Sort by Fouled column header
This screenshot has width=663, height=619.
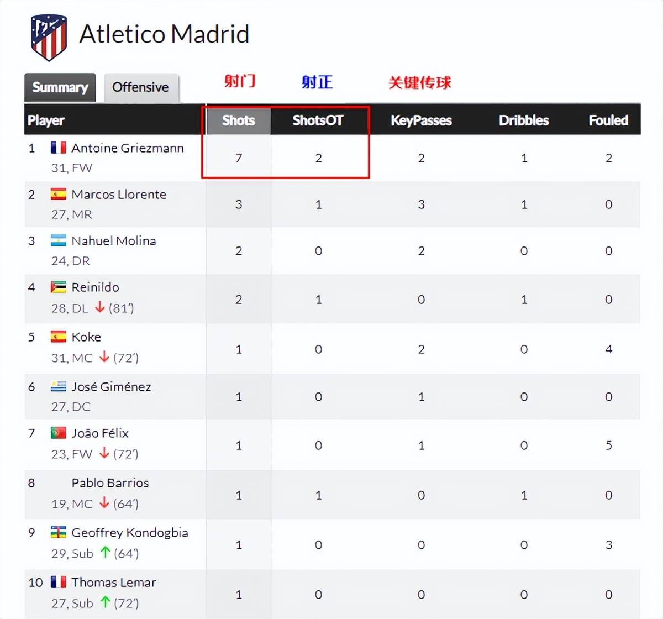[608, 120]
